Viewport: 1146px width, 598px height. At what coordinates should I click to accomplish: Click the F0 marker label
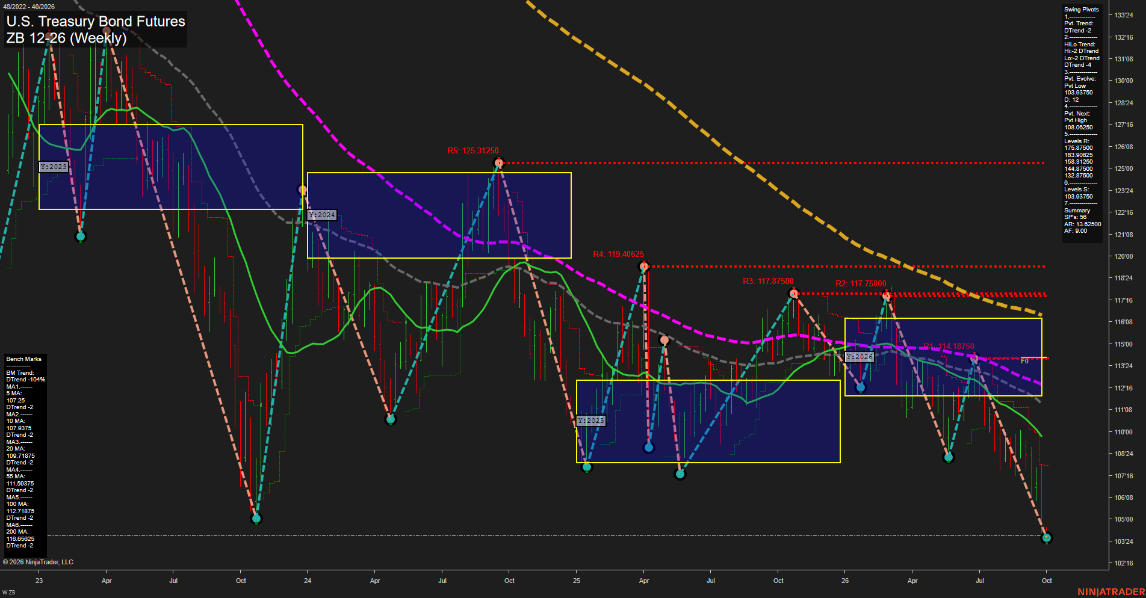[1024, 361]
